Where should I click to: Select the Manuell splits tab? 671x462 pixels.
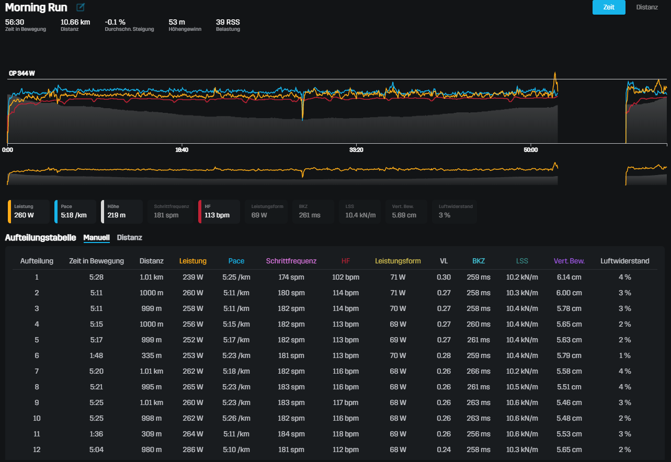point(96,238)
